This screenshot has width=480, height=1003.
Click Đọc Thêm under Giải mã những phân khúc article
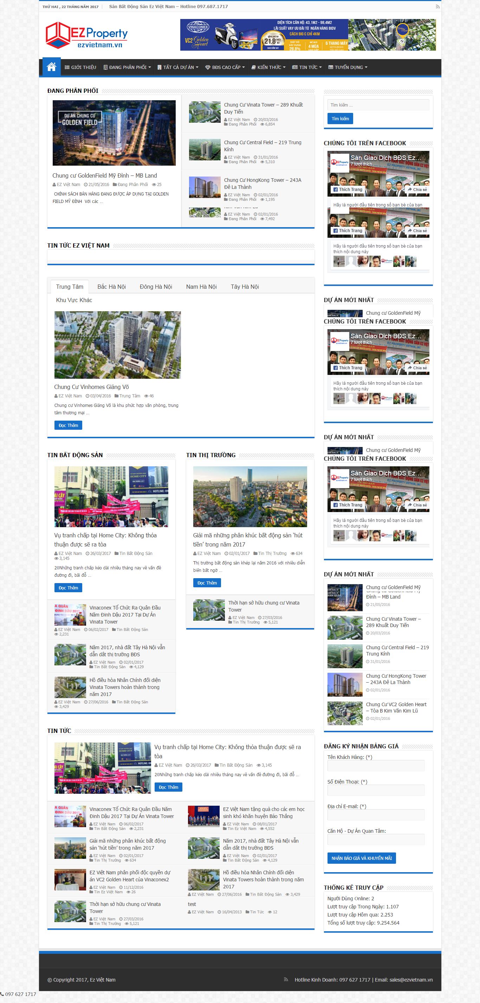[x=207, y=582]
